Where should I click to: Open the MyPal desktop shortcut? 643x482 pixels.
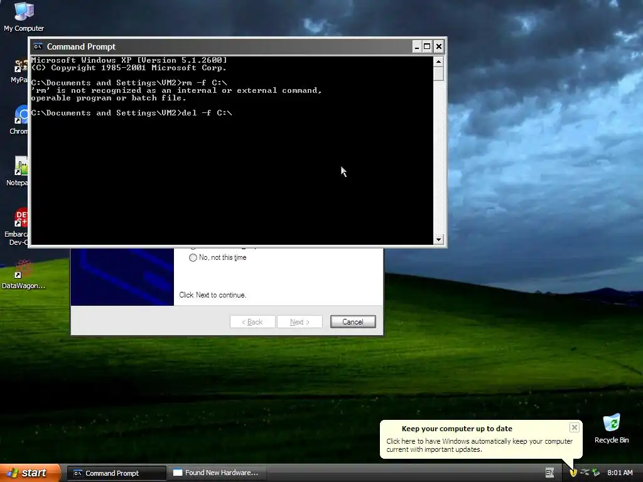click(19, 70)
